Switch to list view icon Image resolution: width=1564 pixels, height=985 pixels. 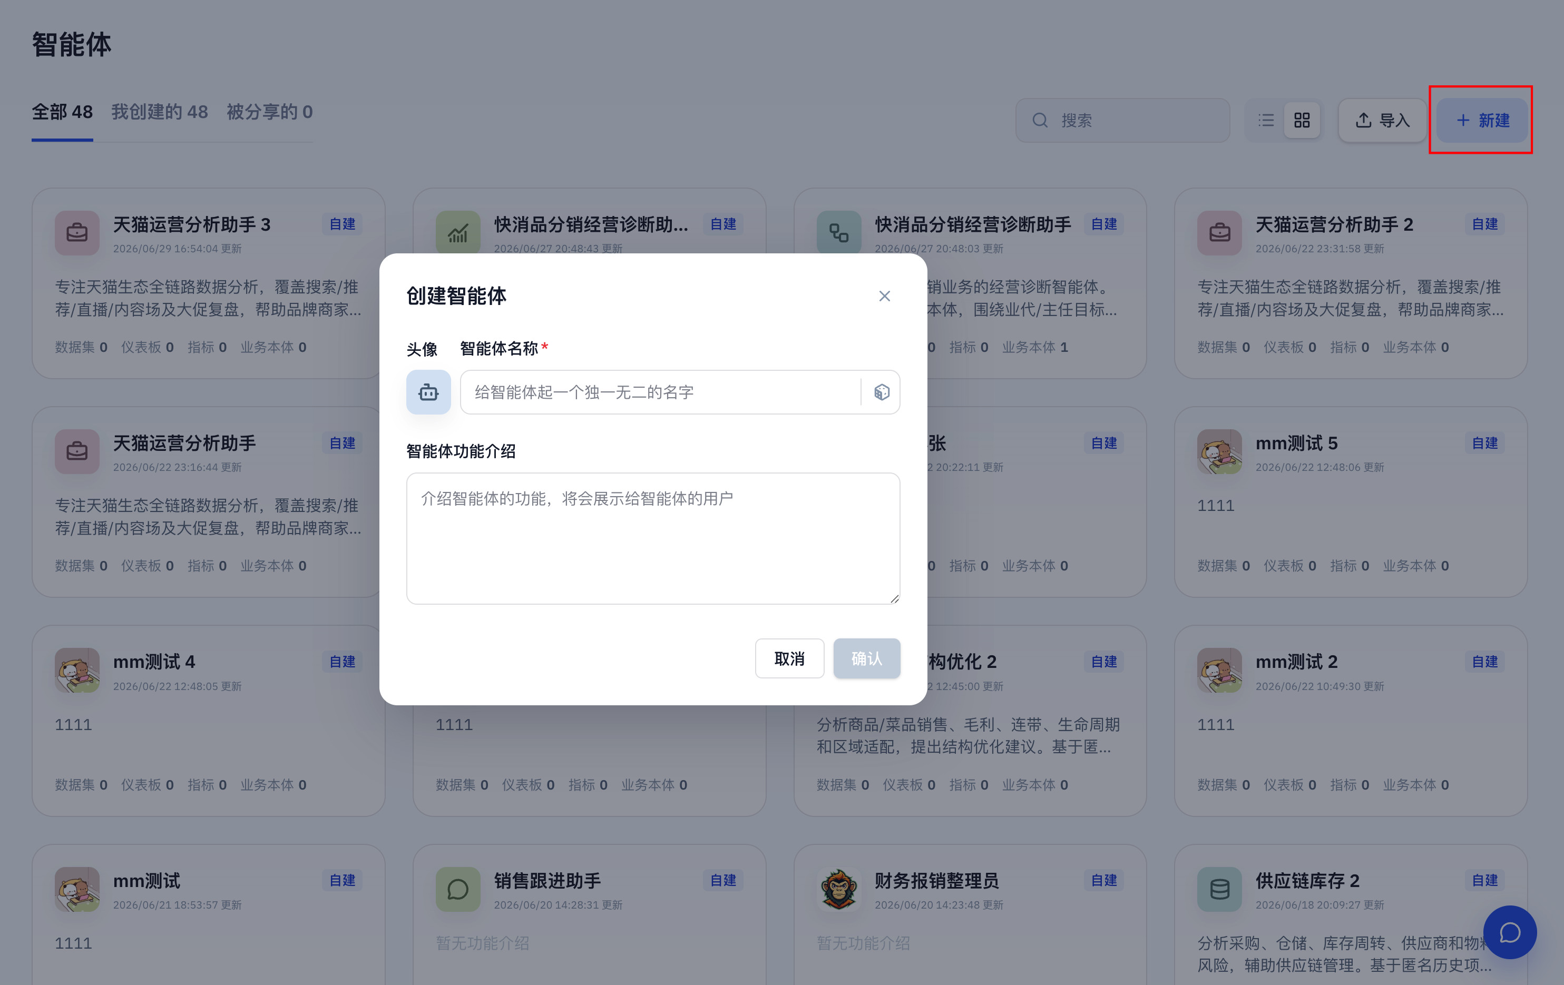click(x=1266, y=120)
